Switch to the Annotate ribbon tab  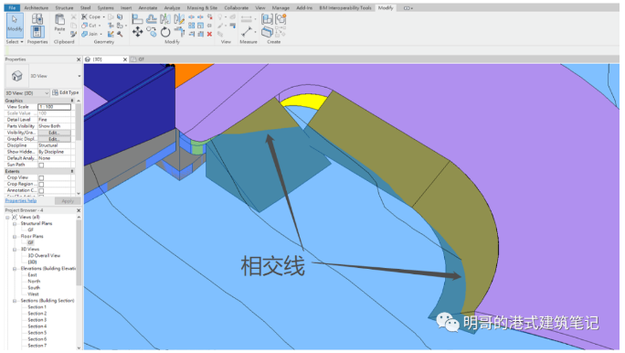coord(148,7)
